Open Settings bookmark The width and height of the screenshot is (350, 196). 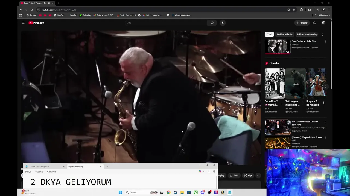pos(31,15)
